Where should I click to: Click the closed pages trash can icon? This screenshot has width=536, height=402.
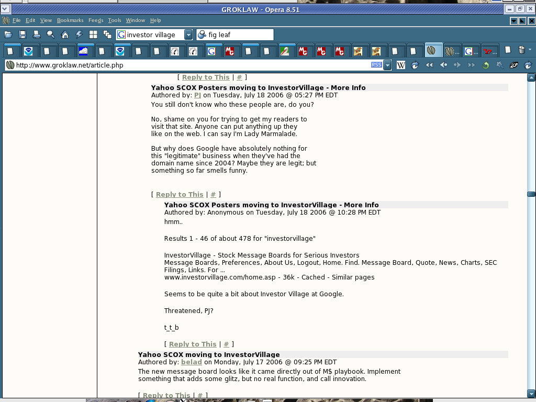(x=522, y=50)
